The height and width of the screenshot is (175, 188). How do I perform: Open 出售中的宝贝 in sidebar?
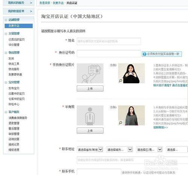(x=17, y=94)
